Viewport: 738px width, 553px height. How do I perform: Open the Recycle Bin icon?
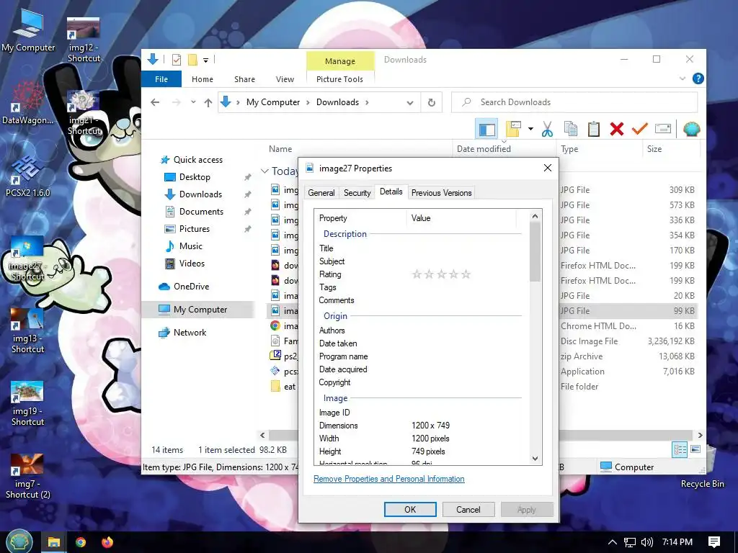click(702, 468)
